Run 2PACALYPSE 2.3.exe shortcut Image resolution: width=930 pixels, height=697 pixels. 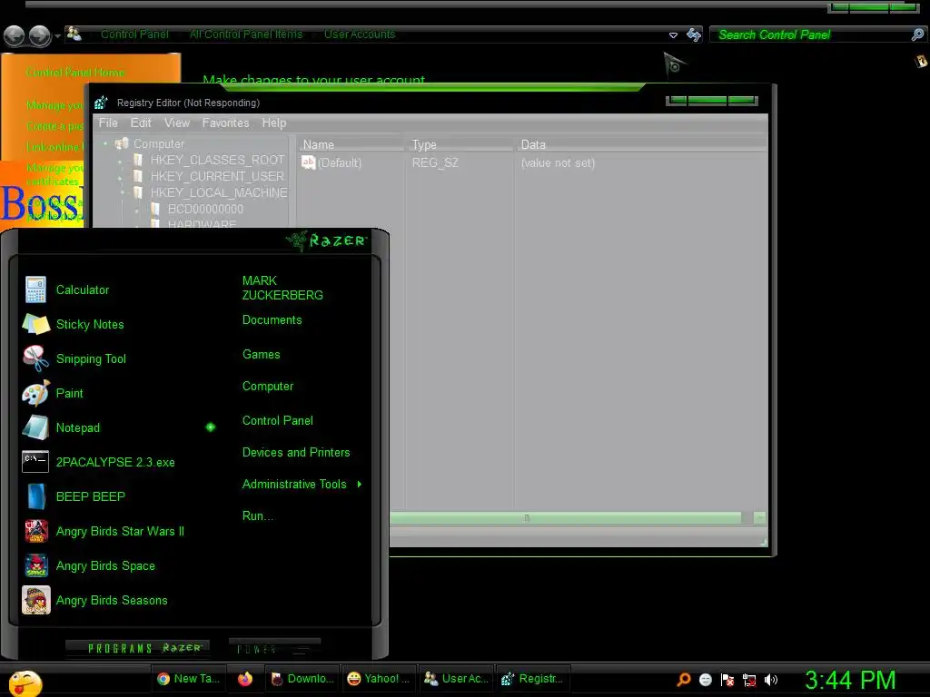tap(115, 462)
